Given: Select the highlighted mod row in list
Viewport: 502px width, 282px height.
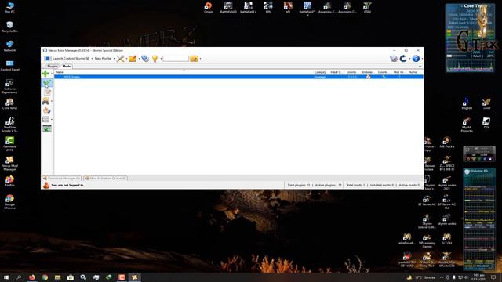Looking at the screenshot, I should tap(238, 77).
